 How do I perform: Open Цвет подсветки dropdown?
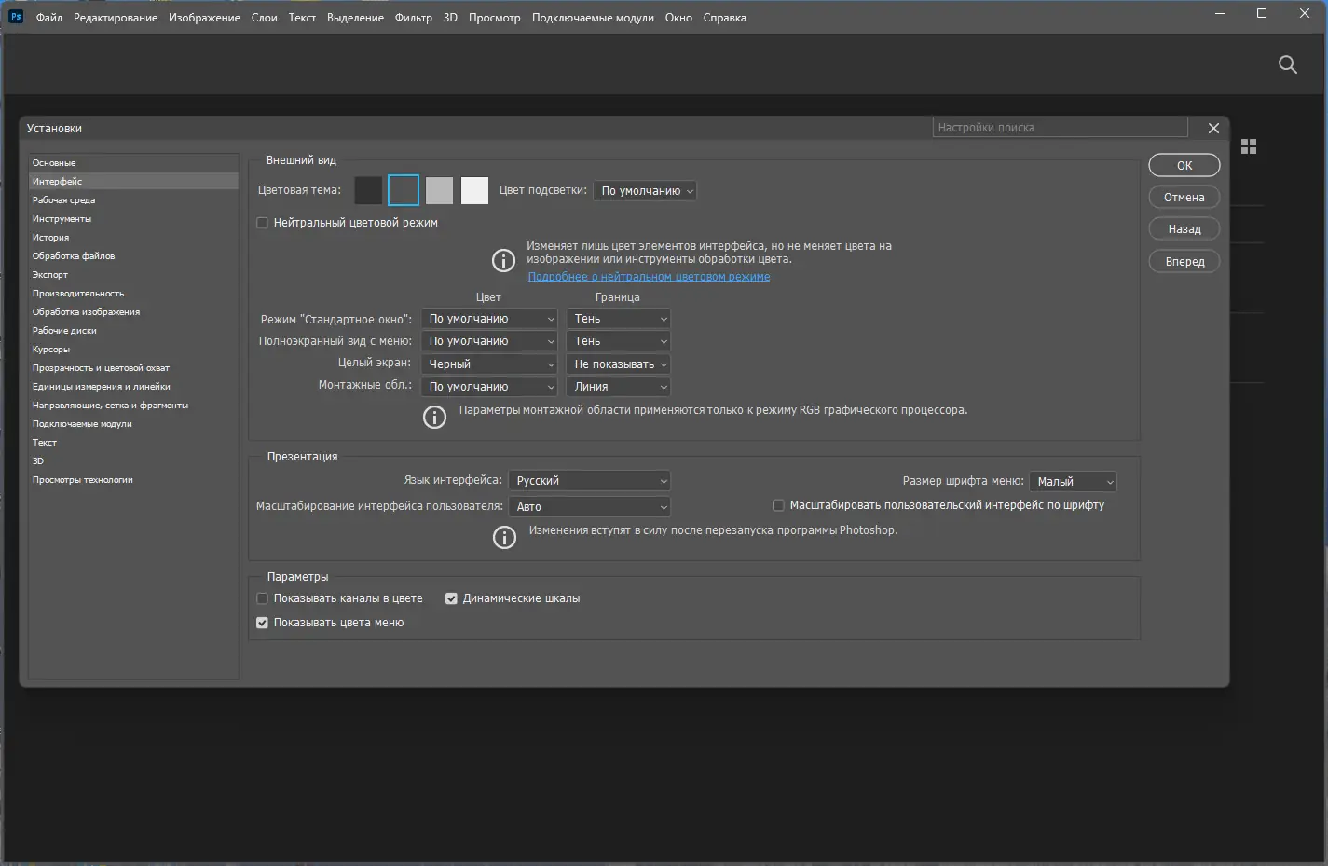pos(646,191)
